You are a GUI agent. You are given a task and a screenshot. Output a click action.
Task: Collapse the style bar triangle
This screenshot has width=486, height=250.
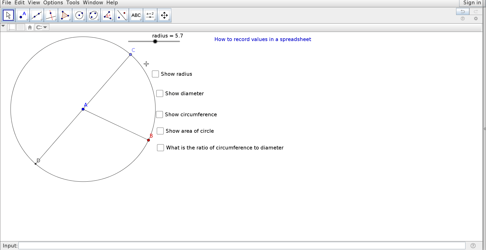click(x=3, y=26)
